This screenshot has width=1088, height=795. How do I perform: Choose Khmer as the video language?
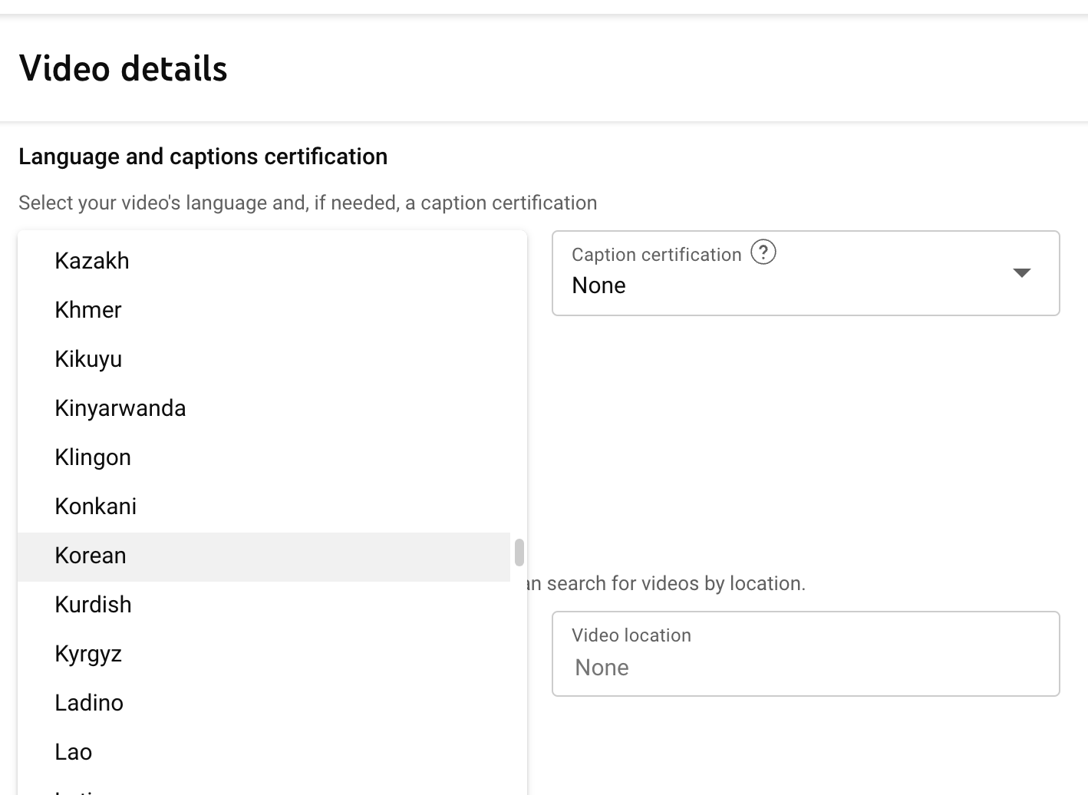tap(88, 310)
